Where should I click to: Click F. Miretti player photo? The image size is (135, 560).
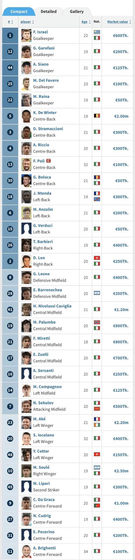click(26, 342)
